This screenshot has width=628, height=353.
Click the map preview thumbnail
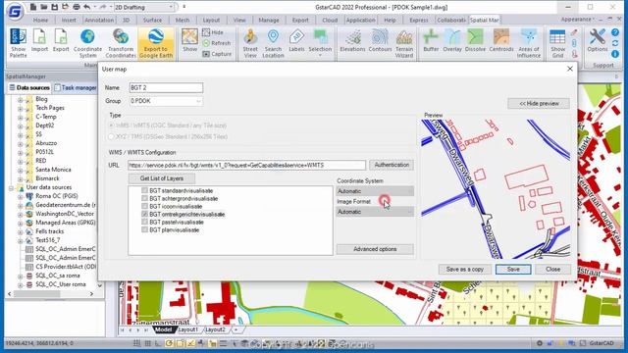(x=496, y=189)
